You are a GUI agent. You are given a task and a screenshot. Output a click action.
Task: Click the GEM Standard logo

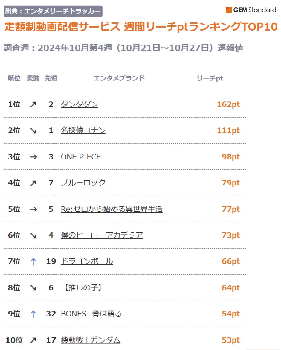tap(251, 10)
